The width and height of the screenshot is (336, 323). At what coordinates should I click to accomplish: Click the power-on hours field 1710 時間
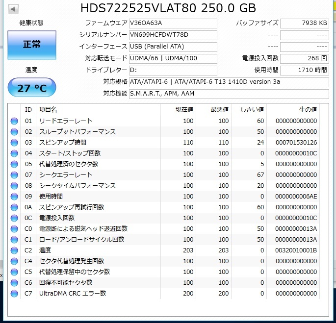305,70
